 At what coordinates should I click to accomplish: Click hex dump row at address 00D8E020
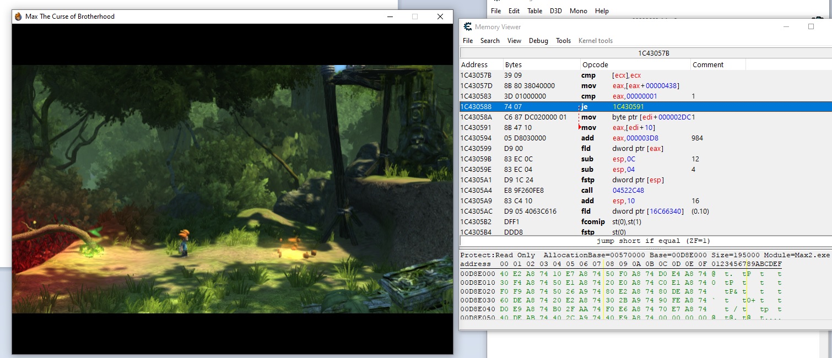(551, 291)
